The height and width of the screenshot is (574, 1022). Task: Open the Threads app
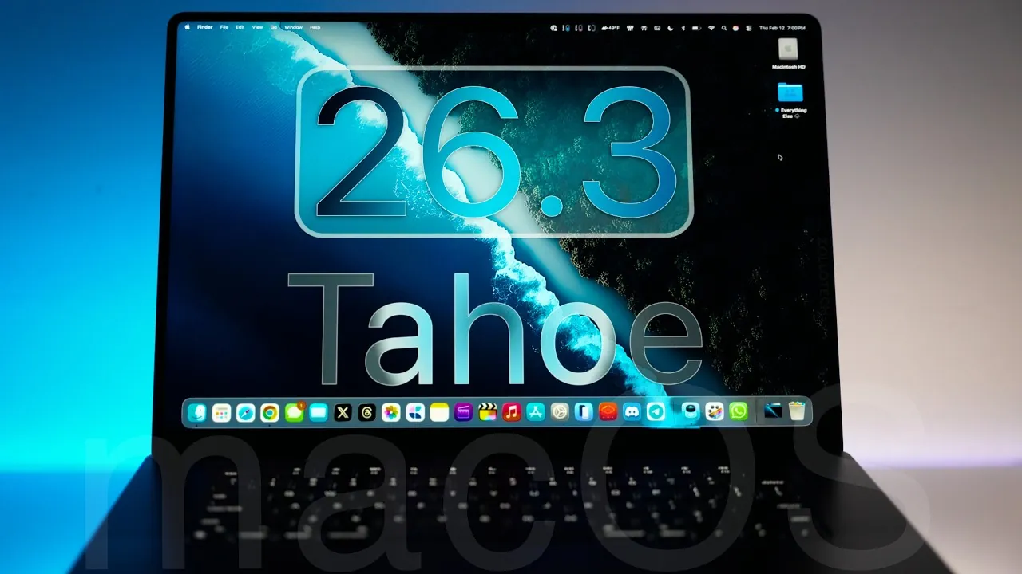click(x=367, y=413)
